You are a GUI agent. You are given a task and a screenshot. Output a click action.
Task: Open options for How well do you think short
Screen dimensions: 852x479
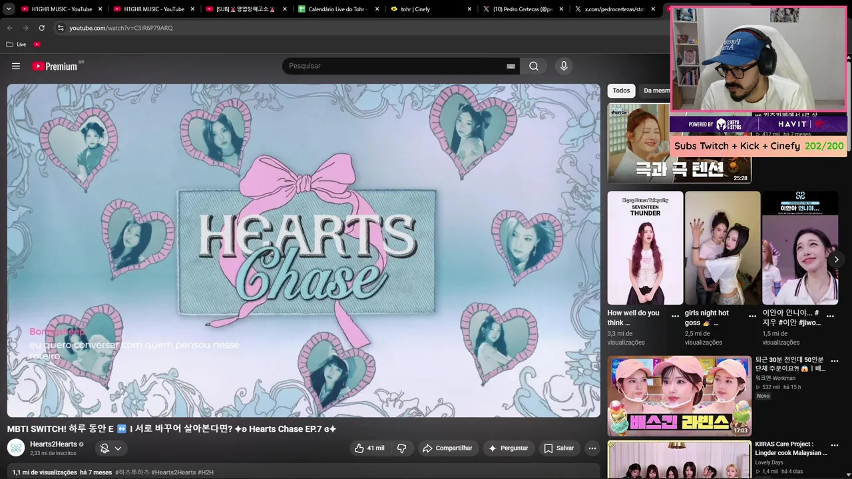(x=675, y=316)
